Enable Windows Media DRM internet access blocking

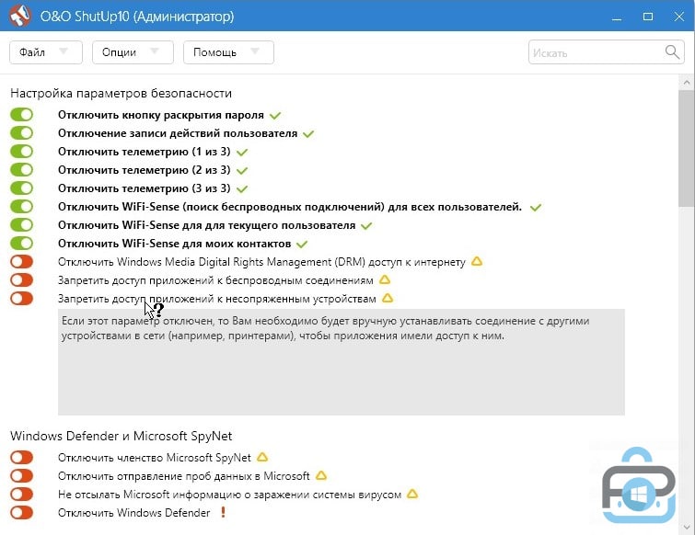pos(22,262)
